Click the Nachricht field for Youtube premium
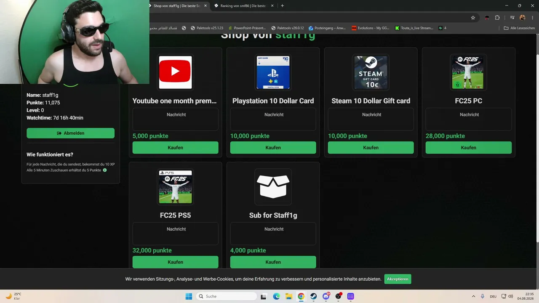Image resolution: width=539 pixels, height=303 pixels. [175, 119]
